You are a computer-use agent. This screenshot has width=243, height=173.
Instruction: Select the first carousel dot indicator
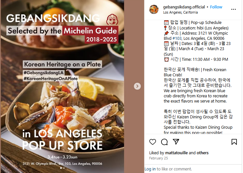point(61,168)
